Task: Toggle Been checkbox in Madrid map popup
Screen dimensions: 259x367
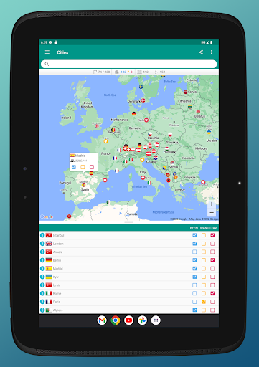Action: 74,167
